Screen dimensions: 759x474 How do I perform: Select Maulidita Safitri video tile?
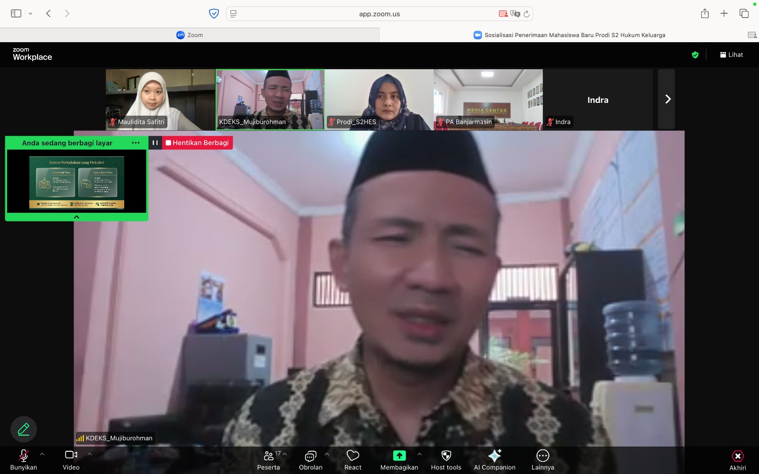(x=160, y=100)
